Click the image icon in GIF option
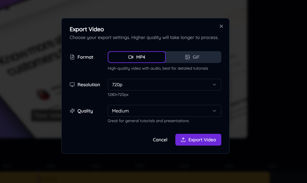 click(x=187, y=57)
